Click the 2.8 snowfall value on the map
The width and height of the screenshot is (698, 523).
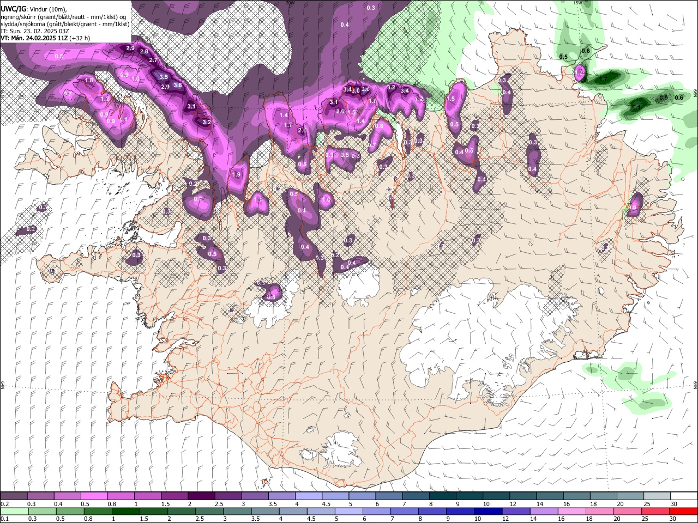coord(144,52)
